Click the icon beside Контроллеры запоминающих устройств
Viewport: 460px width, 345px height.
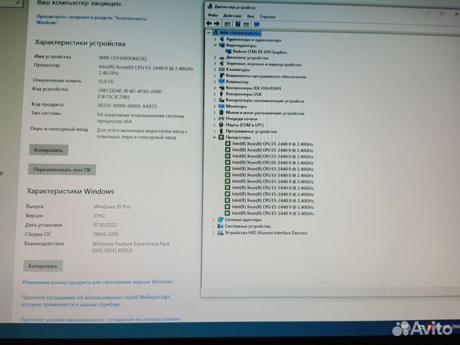click(x=222, y=100)
